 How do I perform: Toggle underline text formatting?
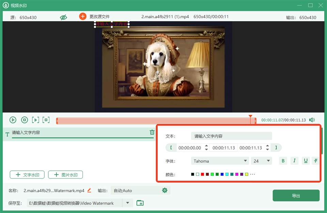point(306,161)
